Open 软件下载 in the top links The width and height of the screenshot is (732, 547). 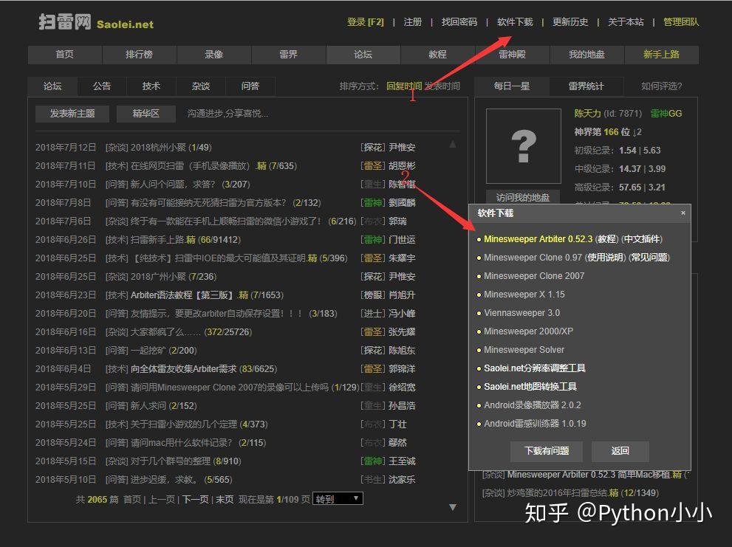515,22
